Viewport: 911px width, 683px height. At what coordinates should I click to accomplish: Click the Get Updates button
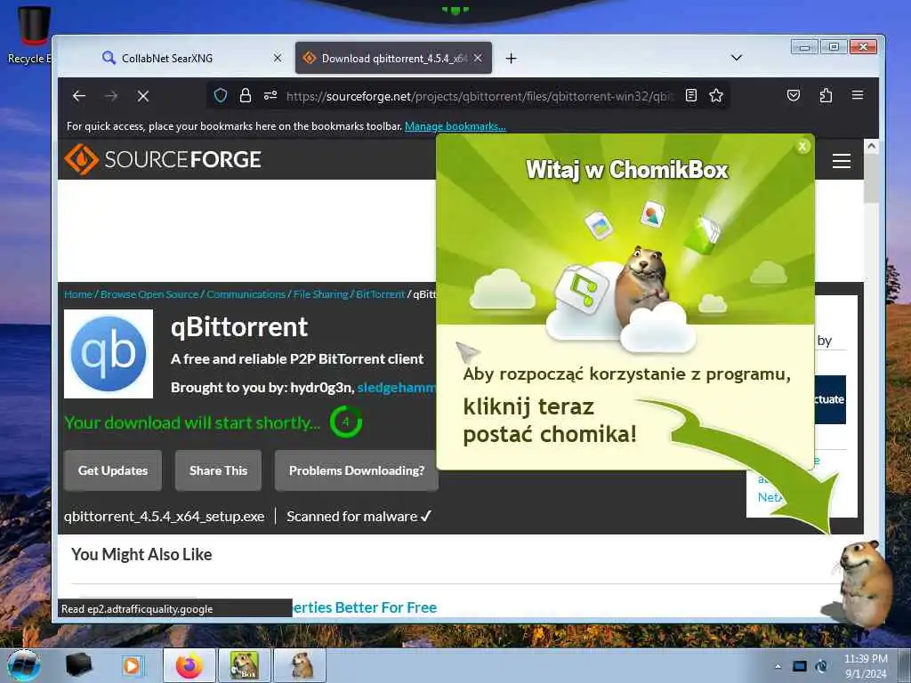point(113,470)
